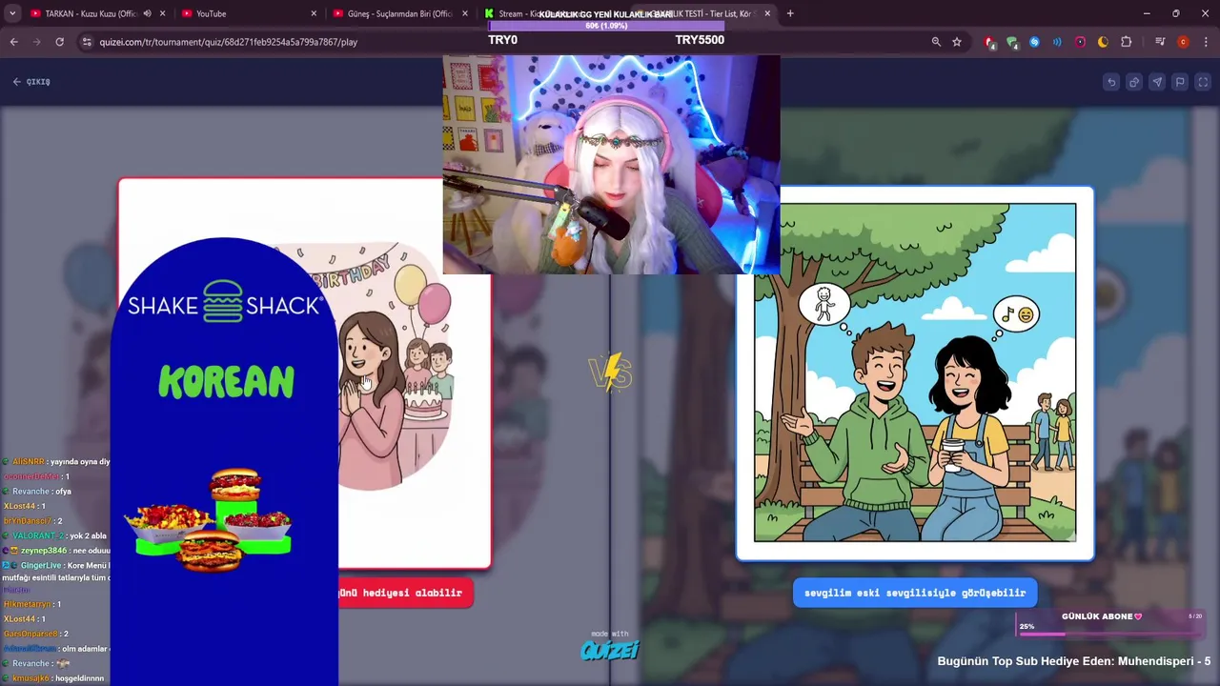The image size is (1220, 686).
Task: Open the Extensions puzzle-piece menu
Action: pos(1126,42)
